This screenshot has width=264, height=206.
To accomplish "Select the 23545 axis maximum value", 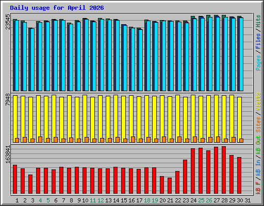I will [x=8, y=22].
